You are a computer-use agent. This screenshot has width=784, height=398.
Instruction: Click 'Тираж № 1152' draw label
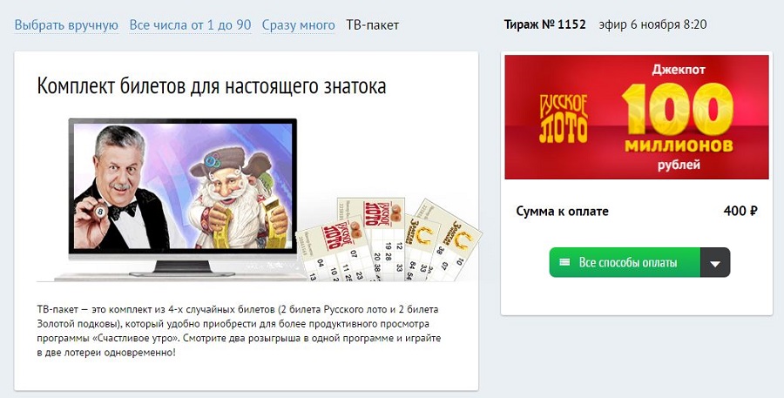tap(544, 24)
